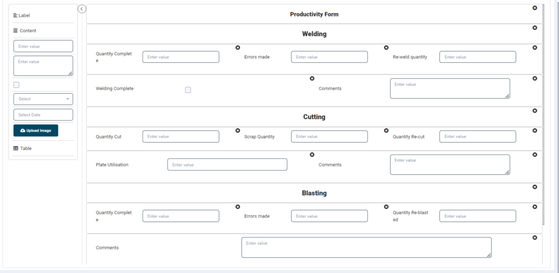Click the form's vertical scrollbar
559x273 pixels.
click(x=543, y=114)
